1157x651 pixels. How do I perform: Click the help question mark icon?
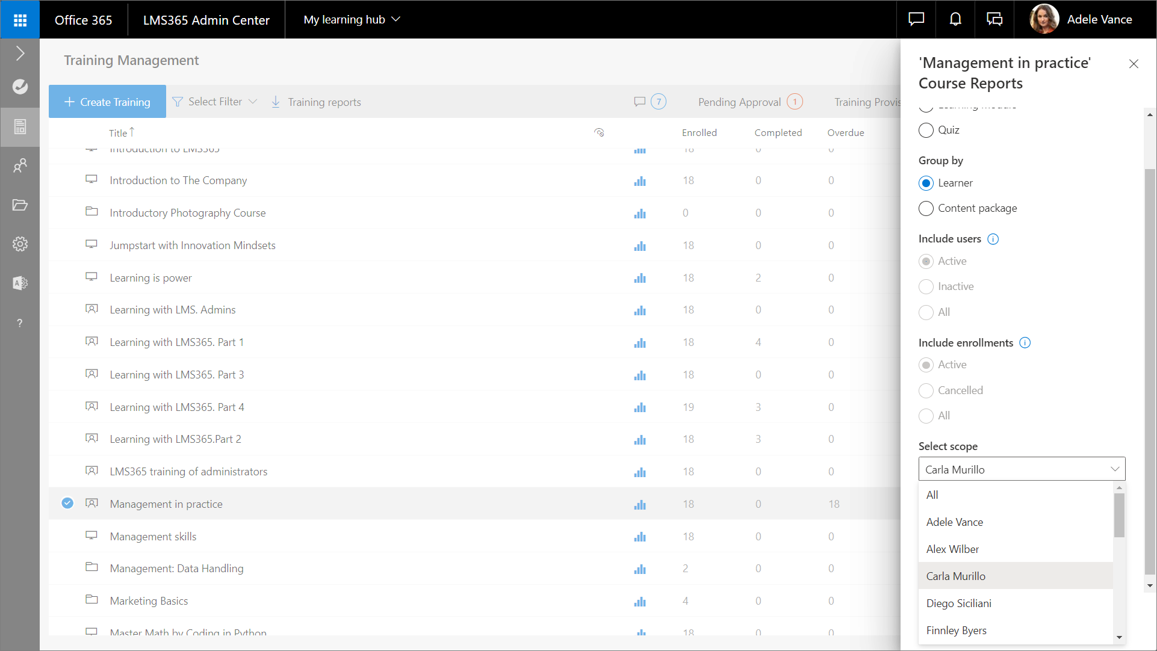[20, 323]
